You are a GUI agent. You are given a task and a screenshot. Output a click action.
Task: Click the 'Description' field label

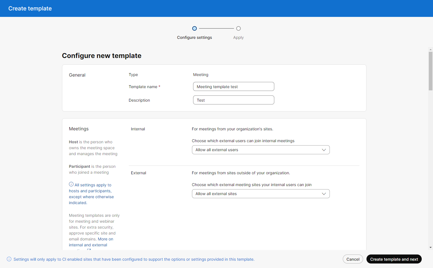click(139, 100)
